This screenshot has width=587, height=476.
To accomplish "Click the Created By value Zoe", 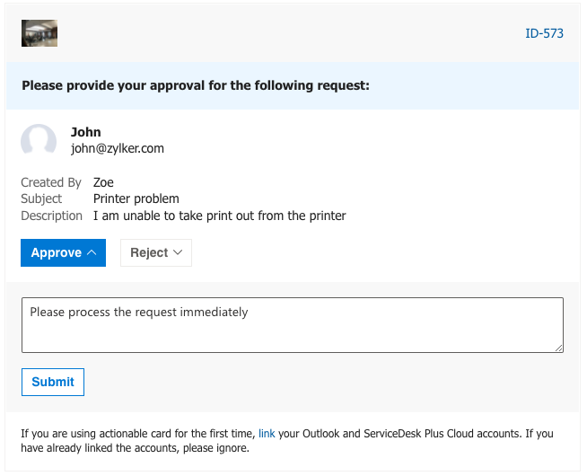I will tap(103, 182).
